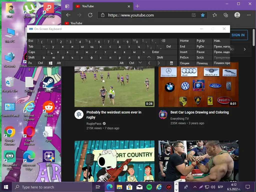Show hidden system tray icons
256x192 pixels.
pyautogui.click(x=195, y=187)
